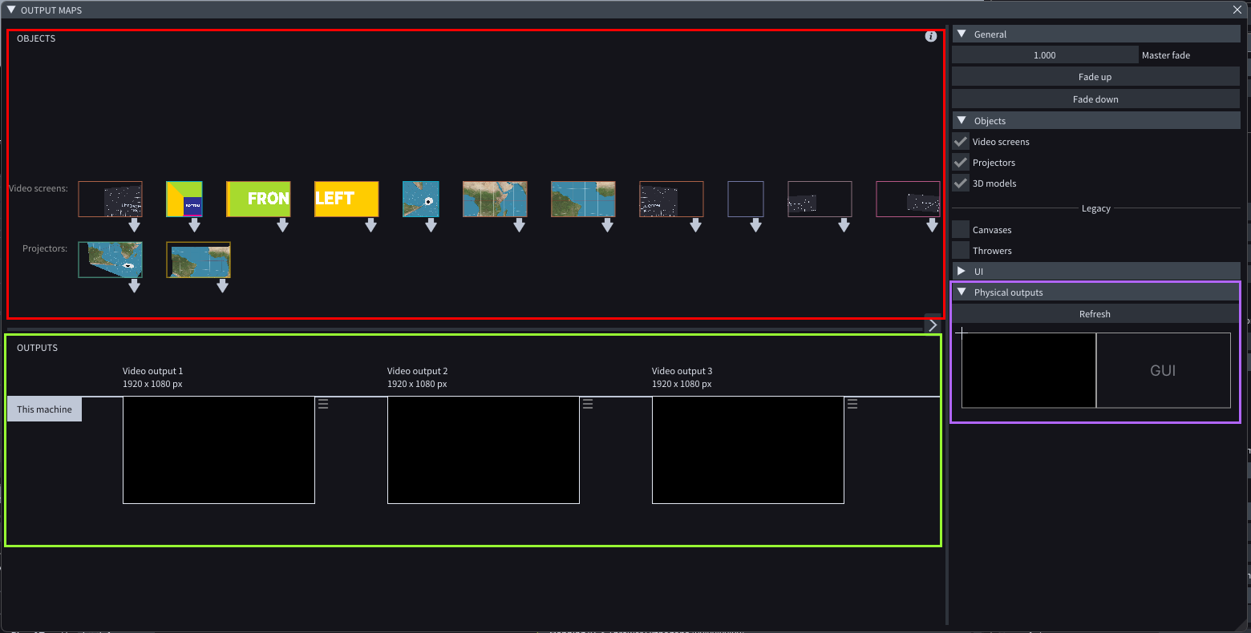Image resolution: width=1251 pixels, height=633 pixels.
Task: Uncheck the Video screens checkbox
Action: [x=961, y=142]
